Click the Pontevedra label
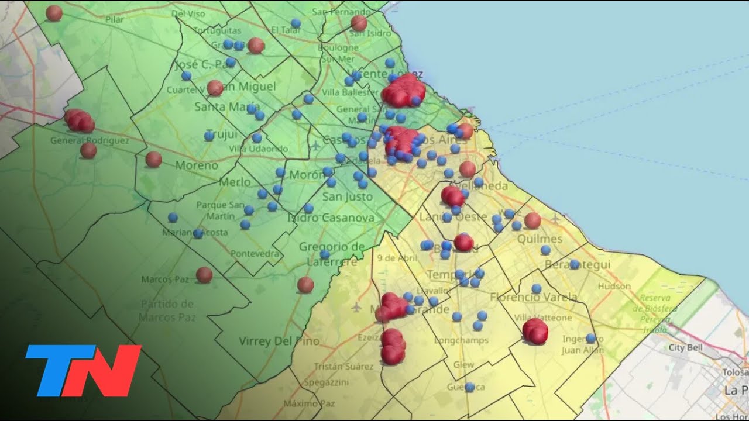749x421 pixels. [x=255, y=254]
